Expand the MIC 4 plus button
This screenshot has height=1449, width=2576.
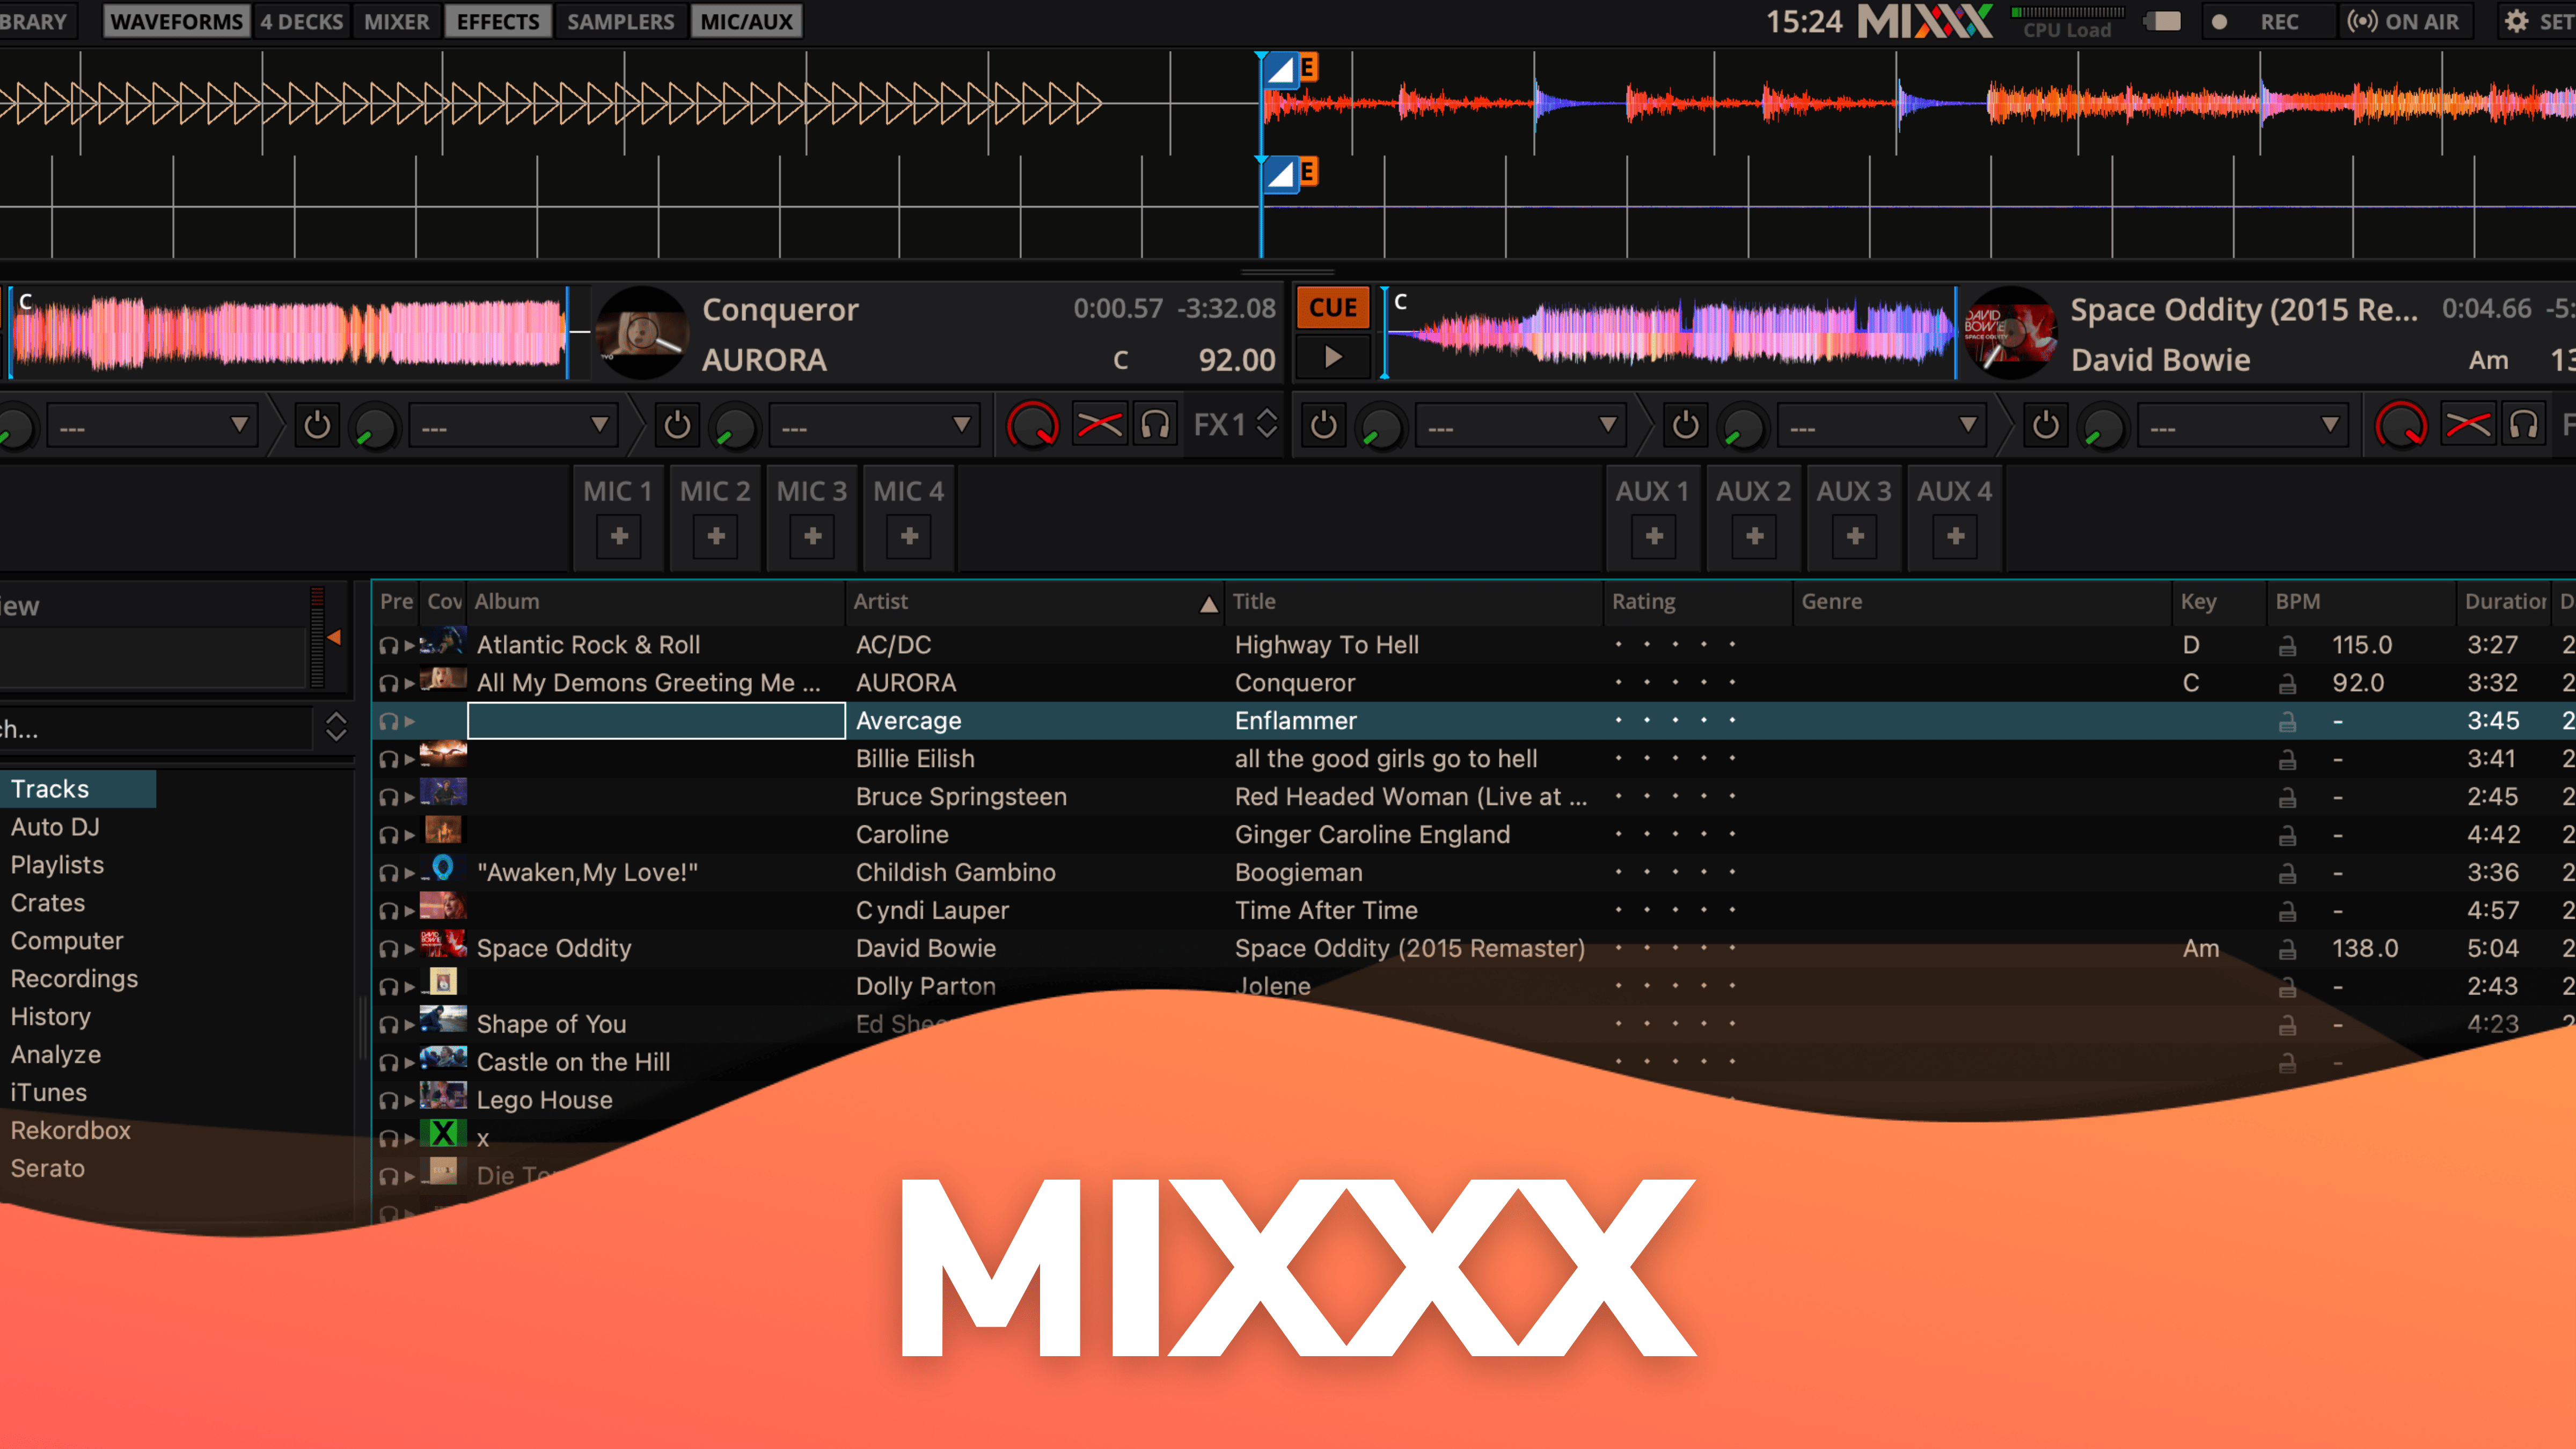pos(909,537)
